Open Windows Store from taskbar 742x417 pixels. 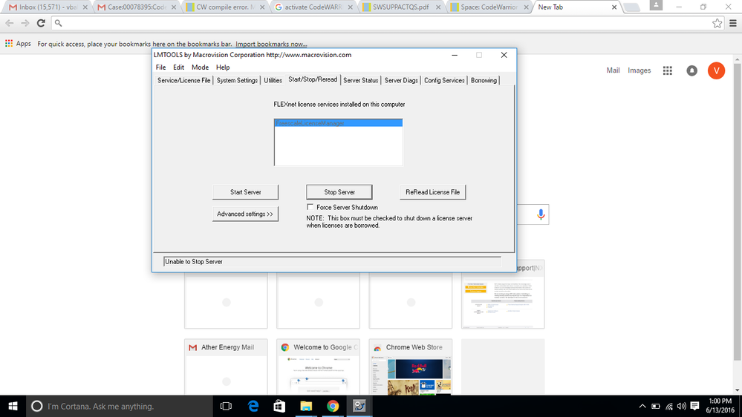[280, 406]
